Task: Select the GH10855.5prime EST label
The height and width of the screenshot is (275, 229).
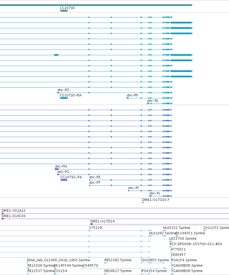Action: (x=155, y=260)
